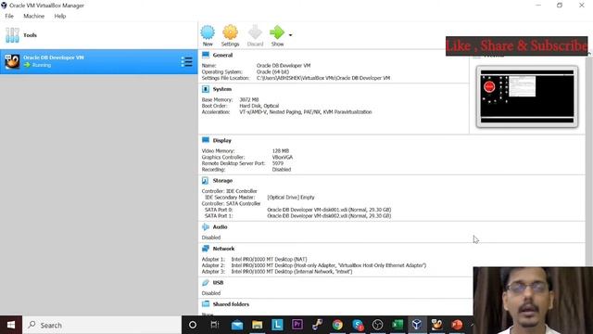Screen dimensions: 593x334
Task: Open the Audio section header link
Action: coord(220,226)
